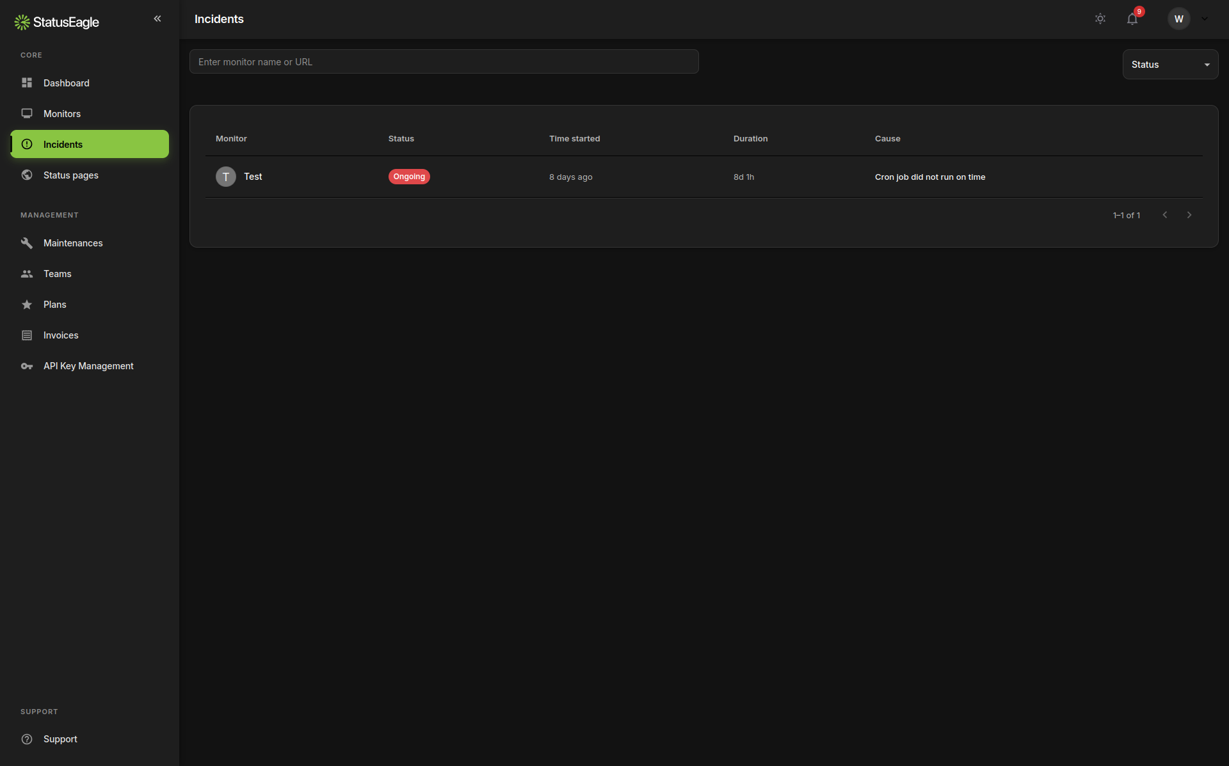Open Status pages from sidebar
Screen dimensions: 1229x766
[x=70, y=175]
